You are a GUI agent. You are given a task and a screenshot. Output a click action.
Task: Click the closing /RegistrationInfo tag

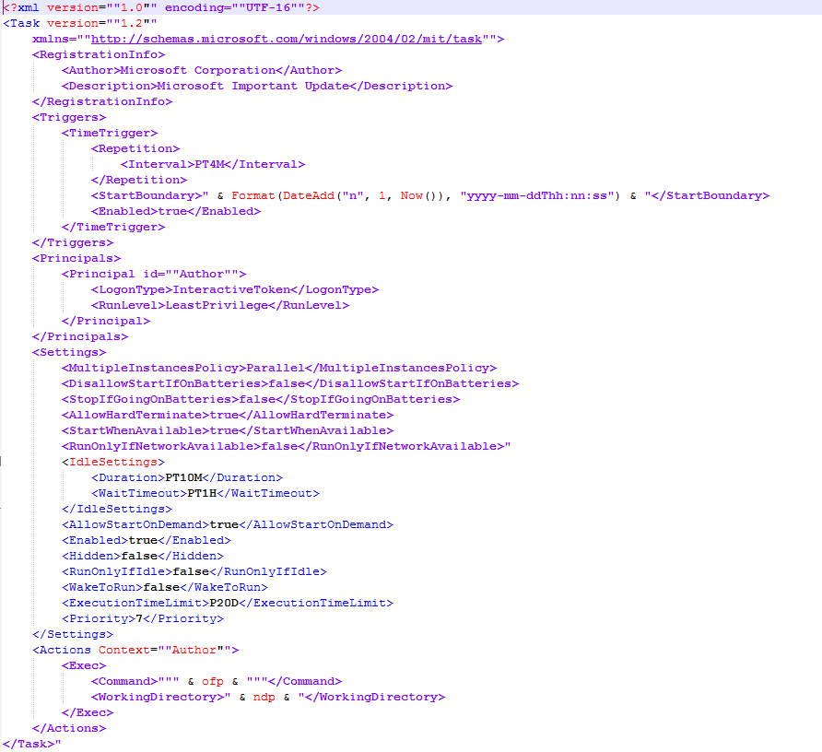[102, 101]
